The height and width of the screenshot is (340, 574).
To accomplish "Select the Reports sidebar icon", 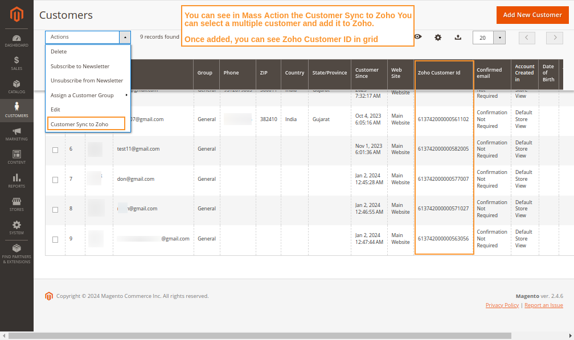I will (x=17, y=181).
